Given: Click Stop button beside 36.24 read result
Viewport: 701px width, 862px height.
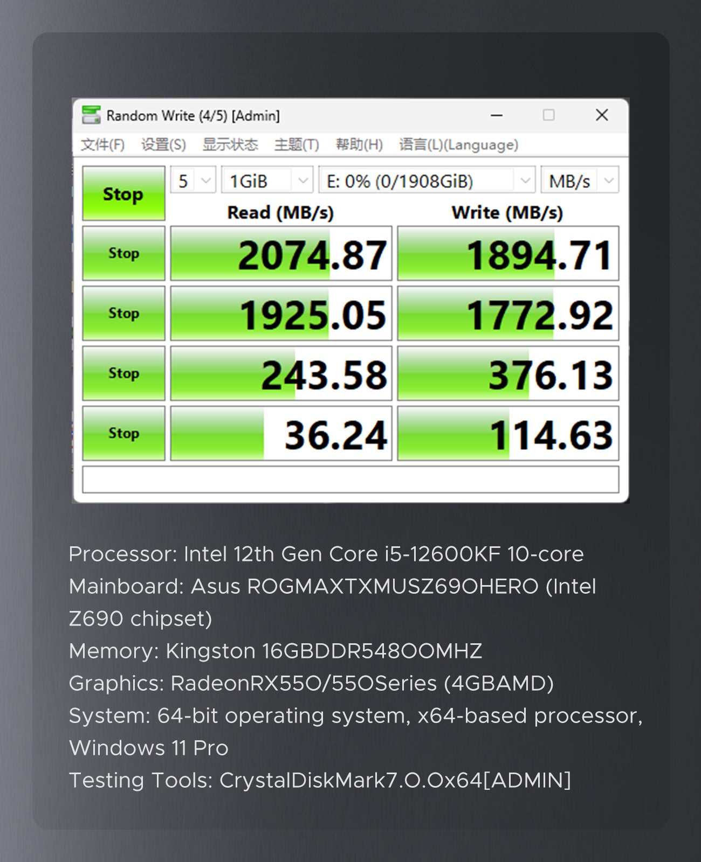Looking at the screenshot, I should [x=123, y=433].
